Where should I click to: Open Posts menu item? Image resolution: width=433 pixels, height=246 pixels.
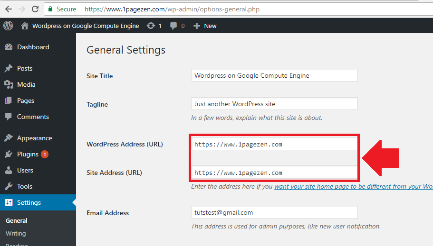point(25,68)
